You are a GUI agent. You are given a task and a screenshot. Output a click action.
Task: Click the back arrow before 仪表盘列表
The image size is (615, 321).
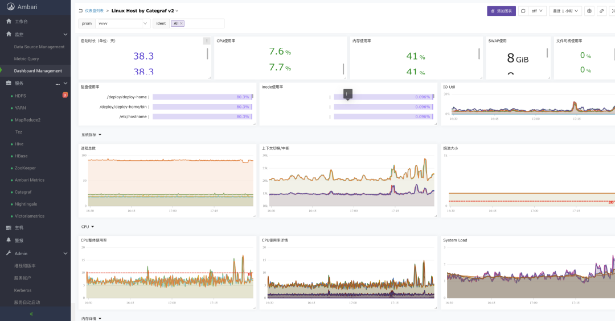coord(80,11)
